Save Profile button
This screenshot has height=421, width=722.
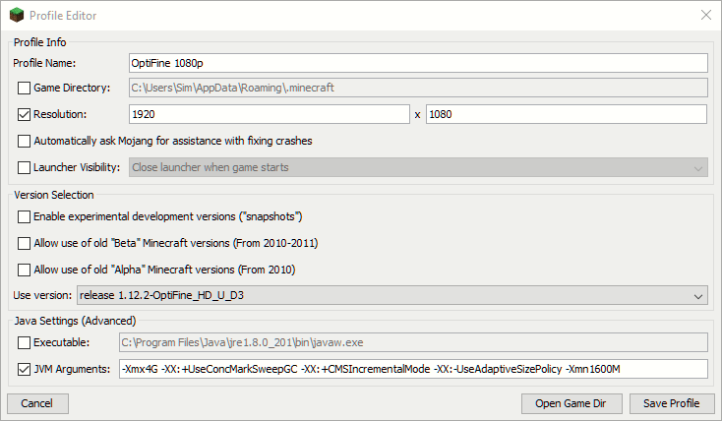[672, 403]
